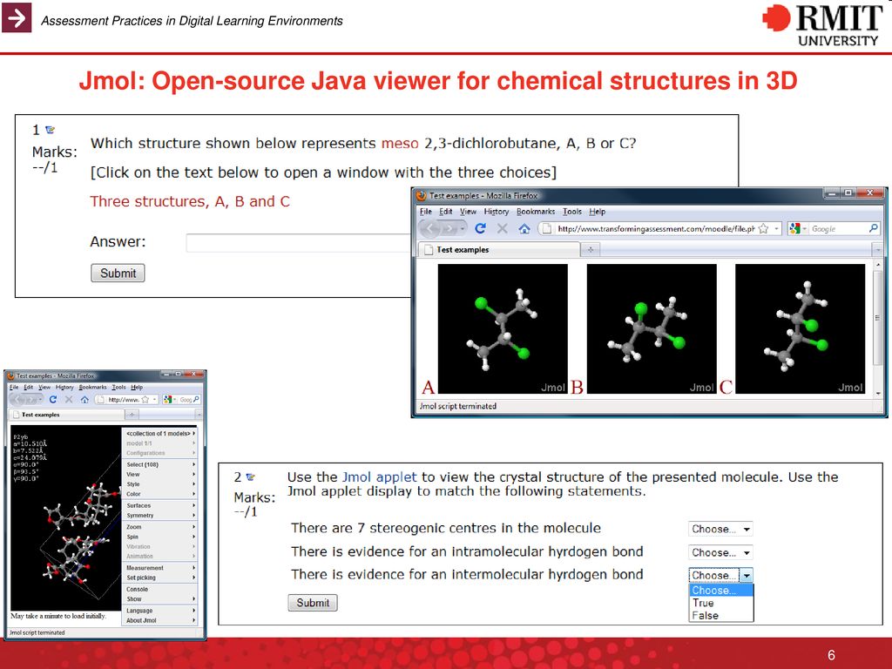
Task: Click the search magnifier in large Firefox search box
Action: [x=873, y=228]
